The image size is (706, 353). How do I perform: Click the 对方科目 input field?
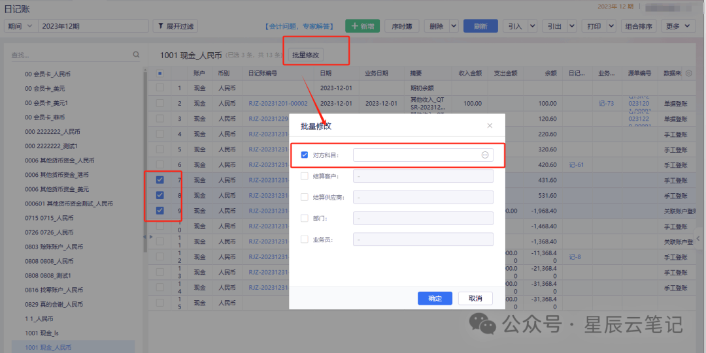[416, 155]
